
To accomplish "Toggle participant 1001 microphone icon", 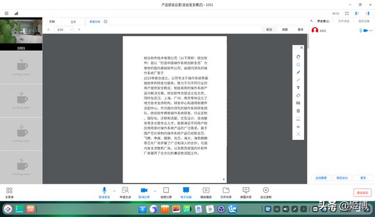I will pyautogui.click(x=360, y=30).
